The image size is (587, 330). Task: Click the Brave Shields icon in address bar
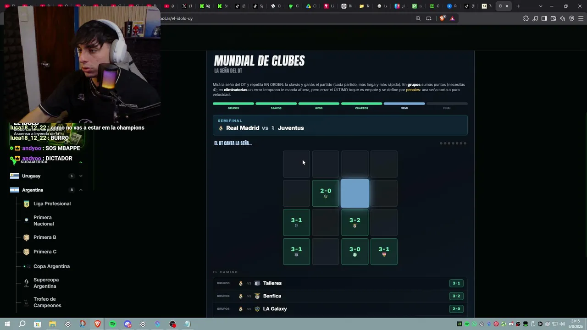pos(442,18)
